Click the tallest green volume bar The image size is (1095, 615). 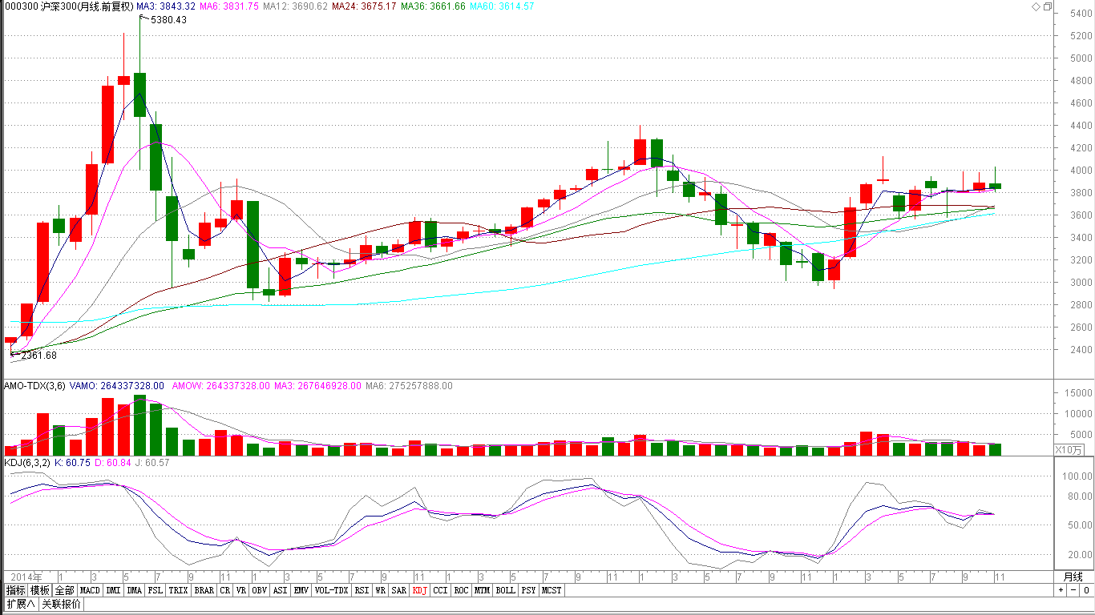140,425
